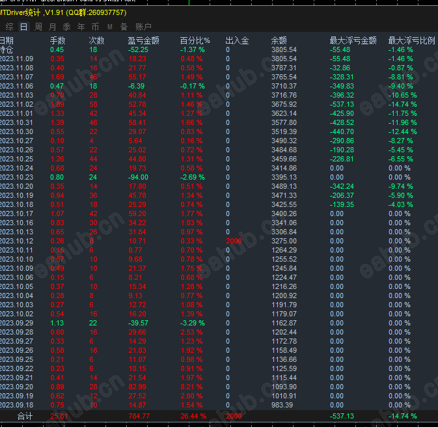The width and height of the screenshot is (438, 427).
Task: Click lots 1.89 on 2023.11.02
Action: pos(57,105)
